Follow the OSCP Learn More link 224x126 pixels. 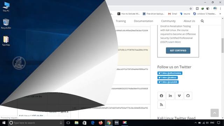pyautogui.click(x=174, y=42)
